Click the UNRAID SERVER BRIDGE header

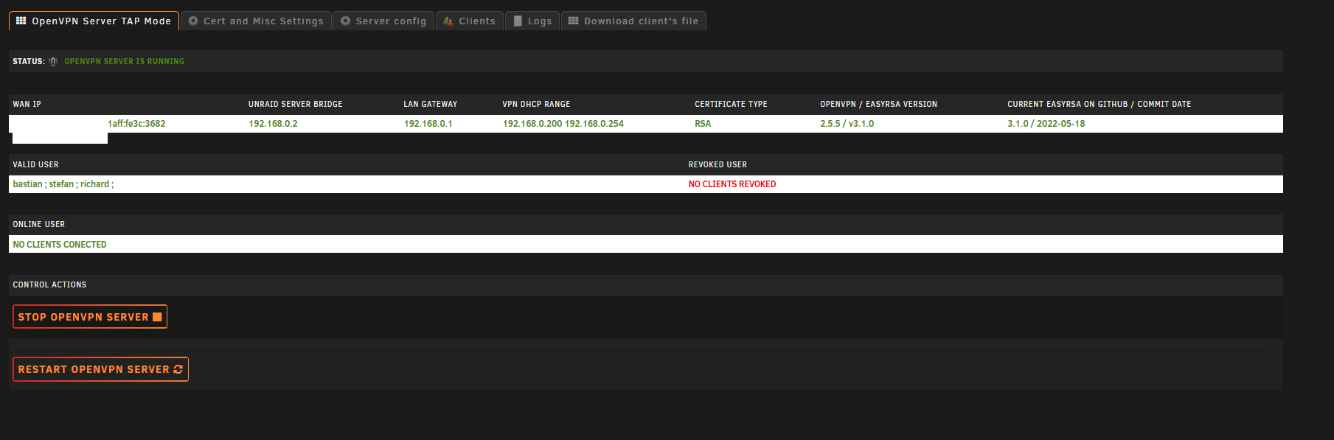[296, 104]
